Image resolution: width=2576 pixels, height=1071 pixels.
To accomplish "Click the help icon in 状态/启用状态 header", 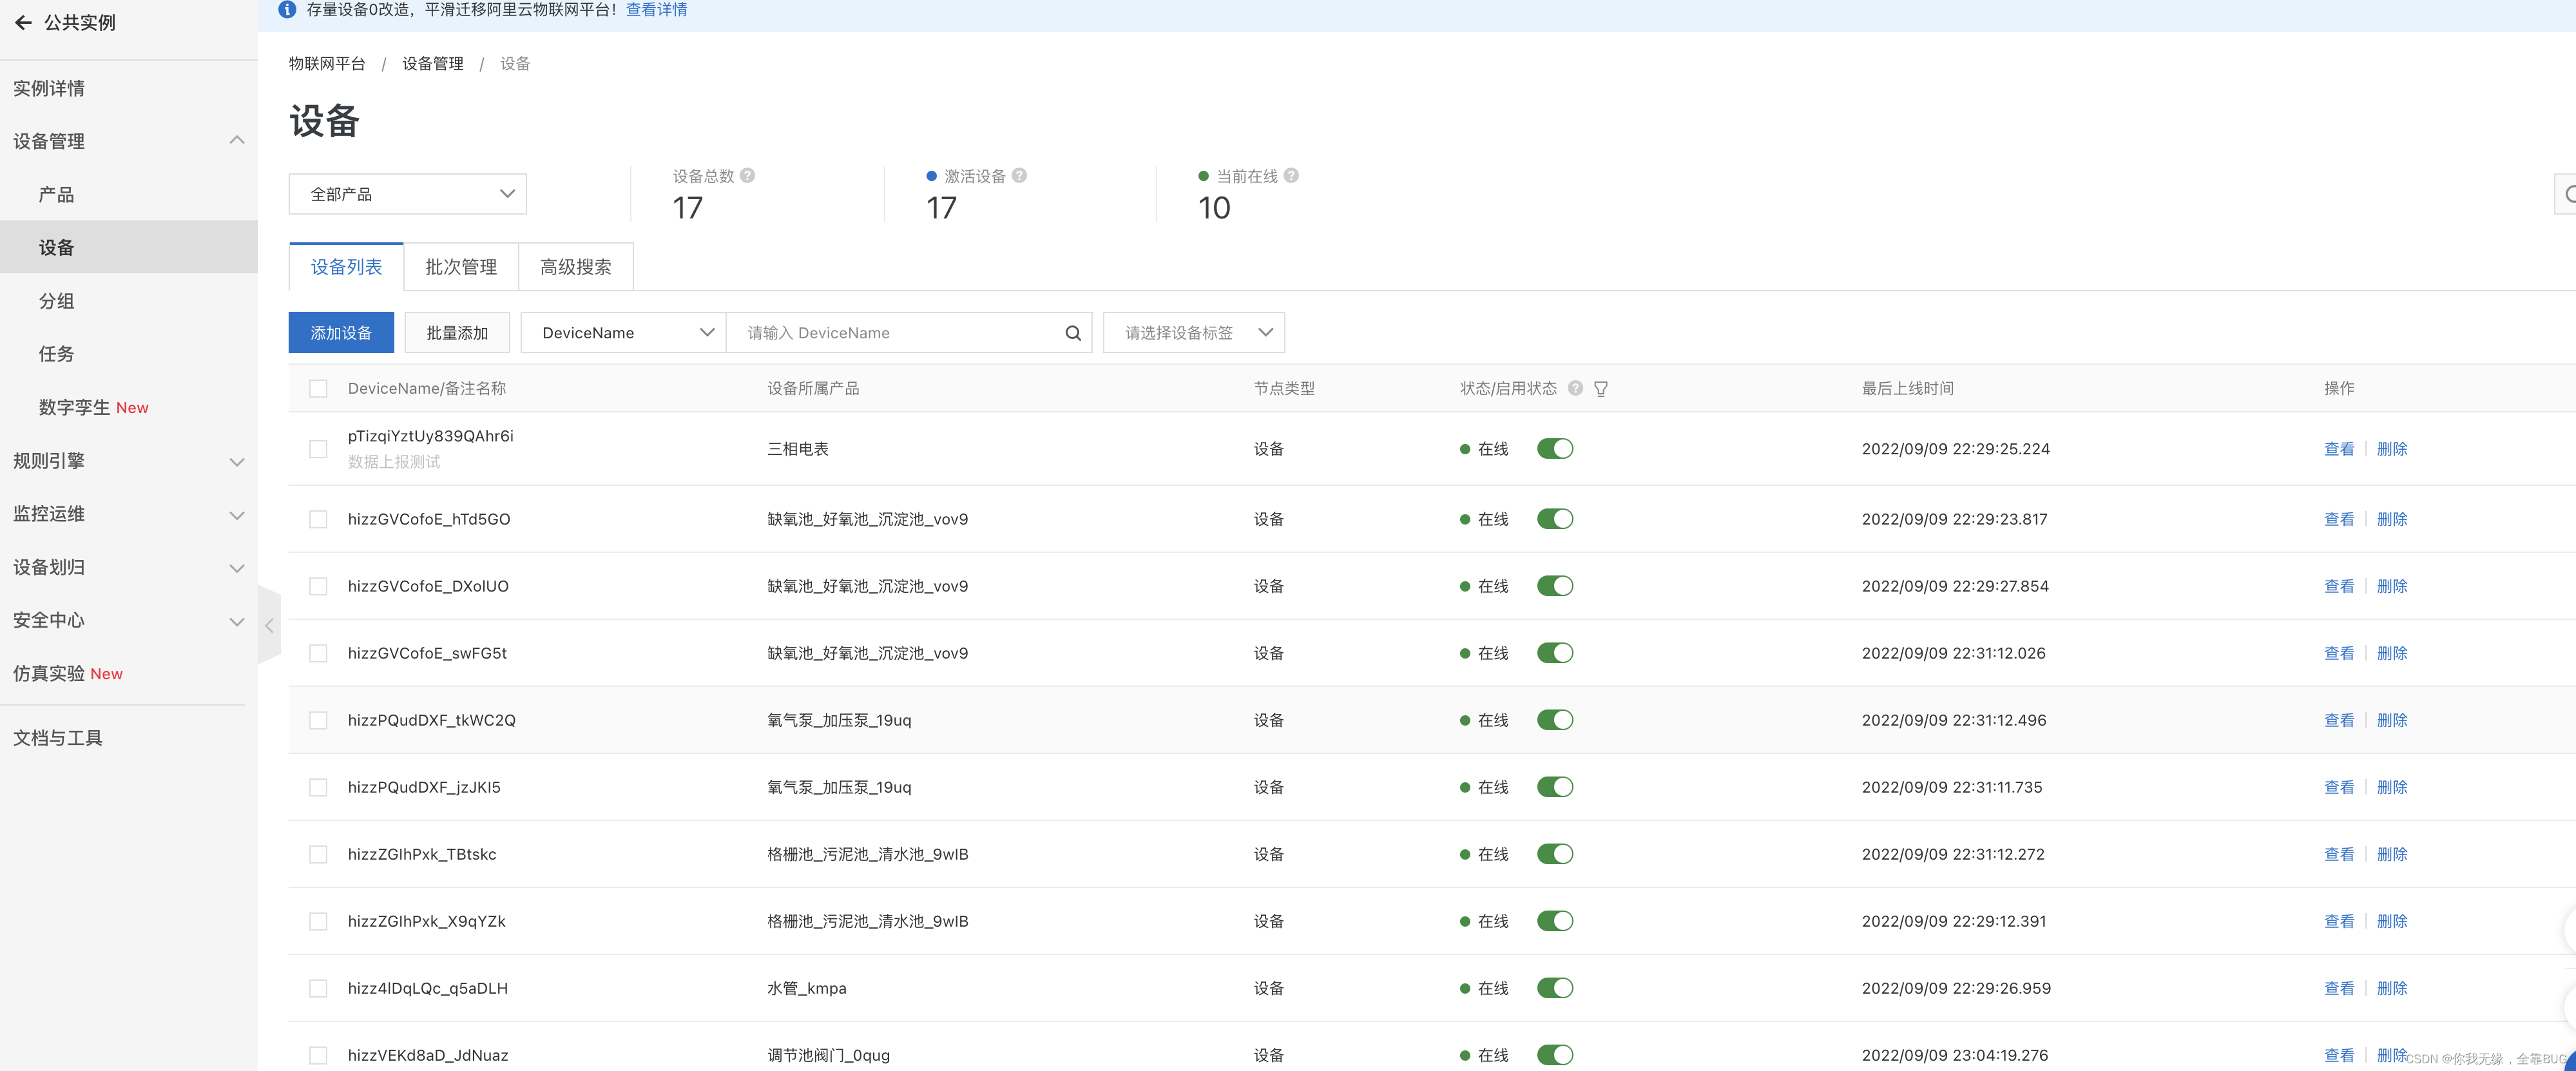I will tap(1575, 388).
